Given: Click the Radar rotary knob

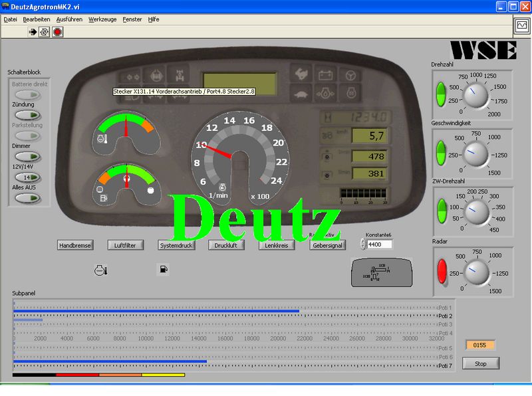Looking at the screenshot, I should tap(476, 272).
